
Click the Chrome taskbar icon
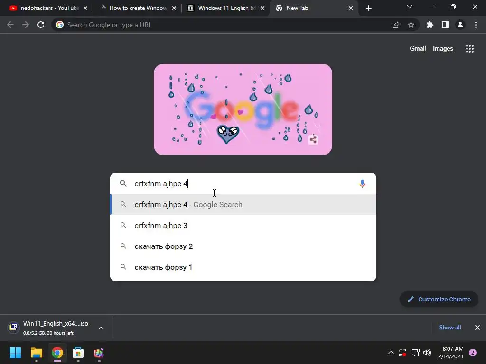[x=57, y=353]
